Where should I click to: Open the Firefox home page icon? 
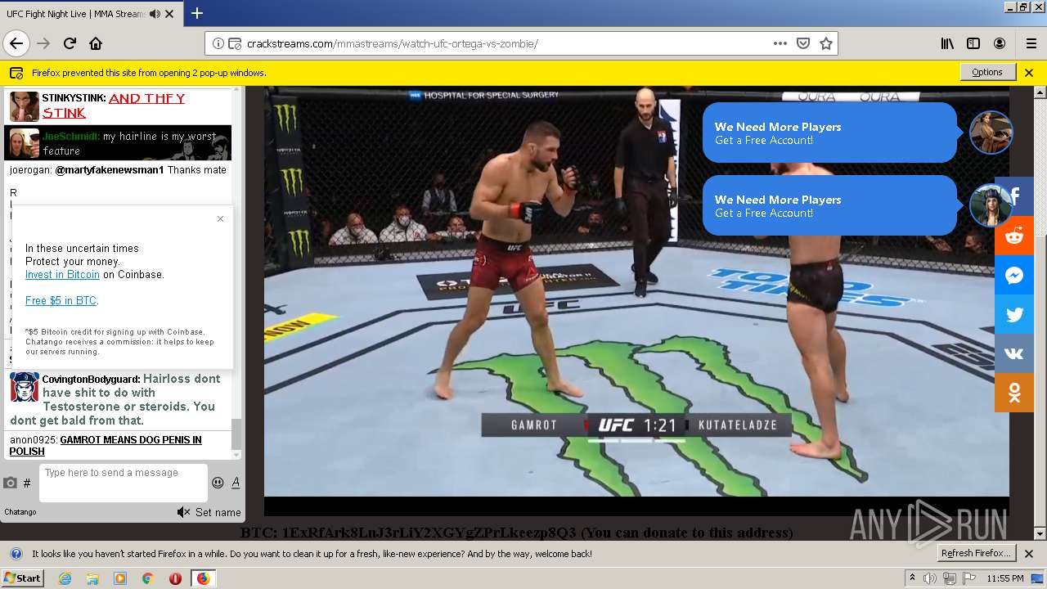pyautogui.click(x=96, y=43)
